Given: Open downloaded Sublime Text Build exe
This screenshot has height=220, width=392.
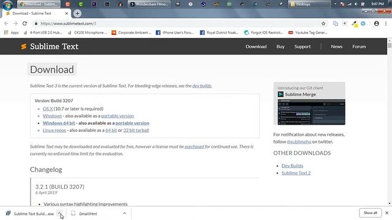Looking at the screenshot, I should pyautogui.click(x=30, y=214).
